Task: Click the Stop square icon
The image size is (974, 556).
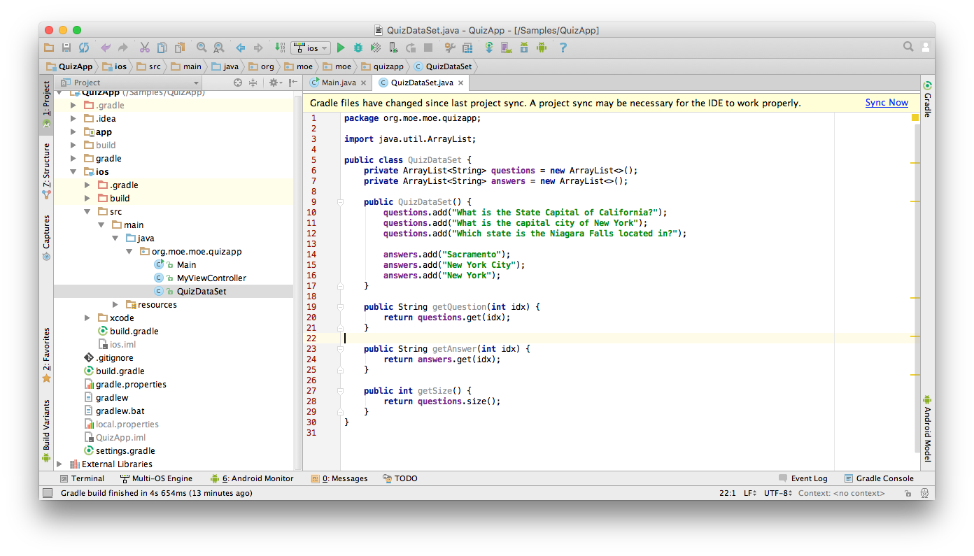Action: click(428, 48)
